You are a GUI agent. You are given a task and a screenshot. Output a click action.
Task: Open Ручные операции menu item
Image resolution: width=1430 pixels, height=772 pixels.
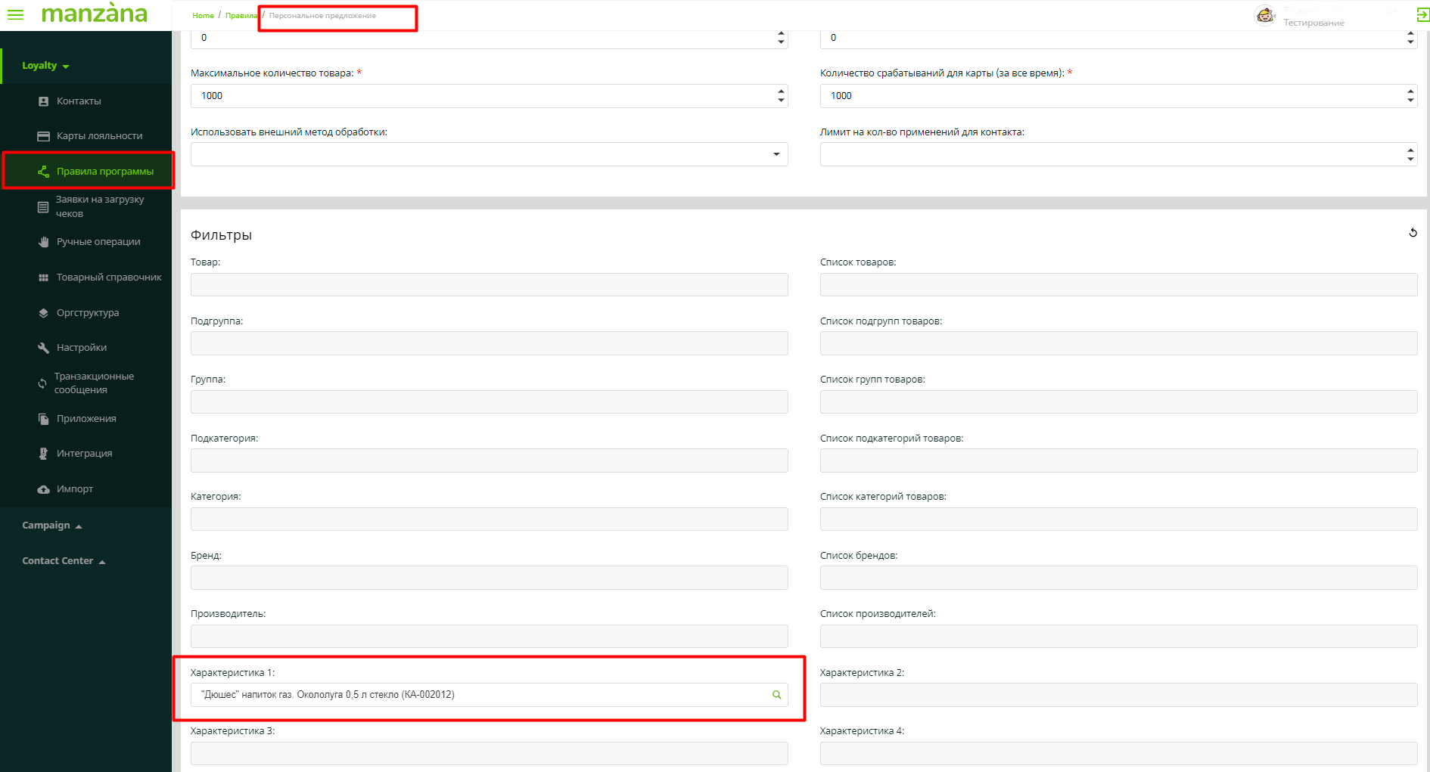point(98,242)
